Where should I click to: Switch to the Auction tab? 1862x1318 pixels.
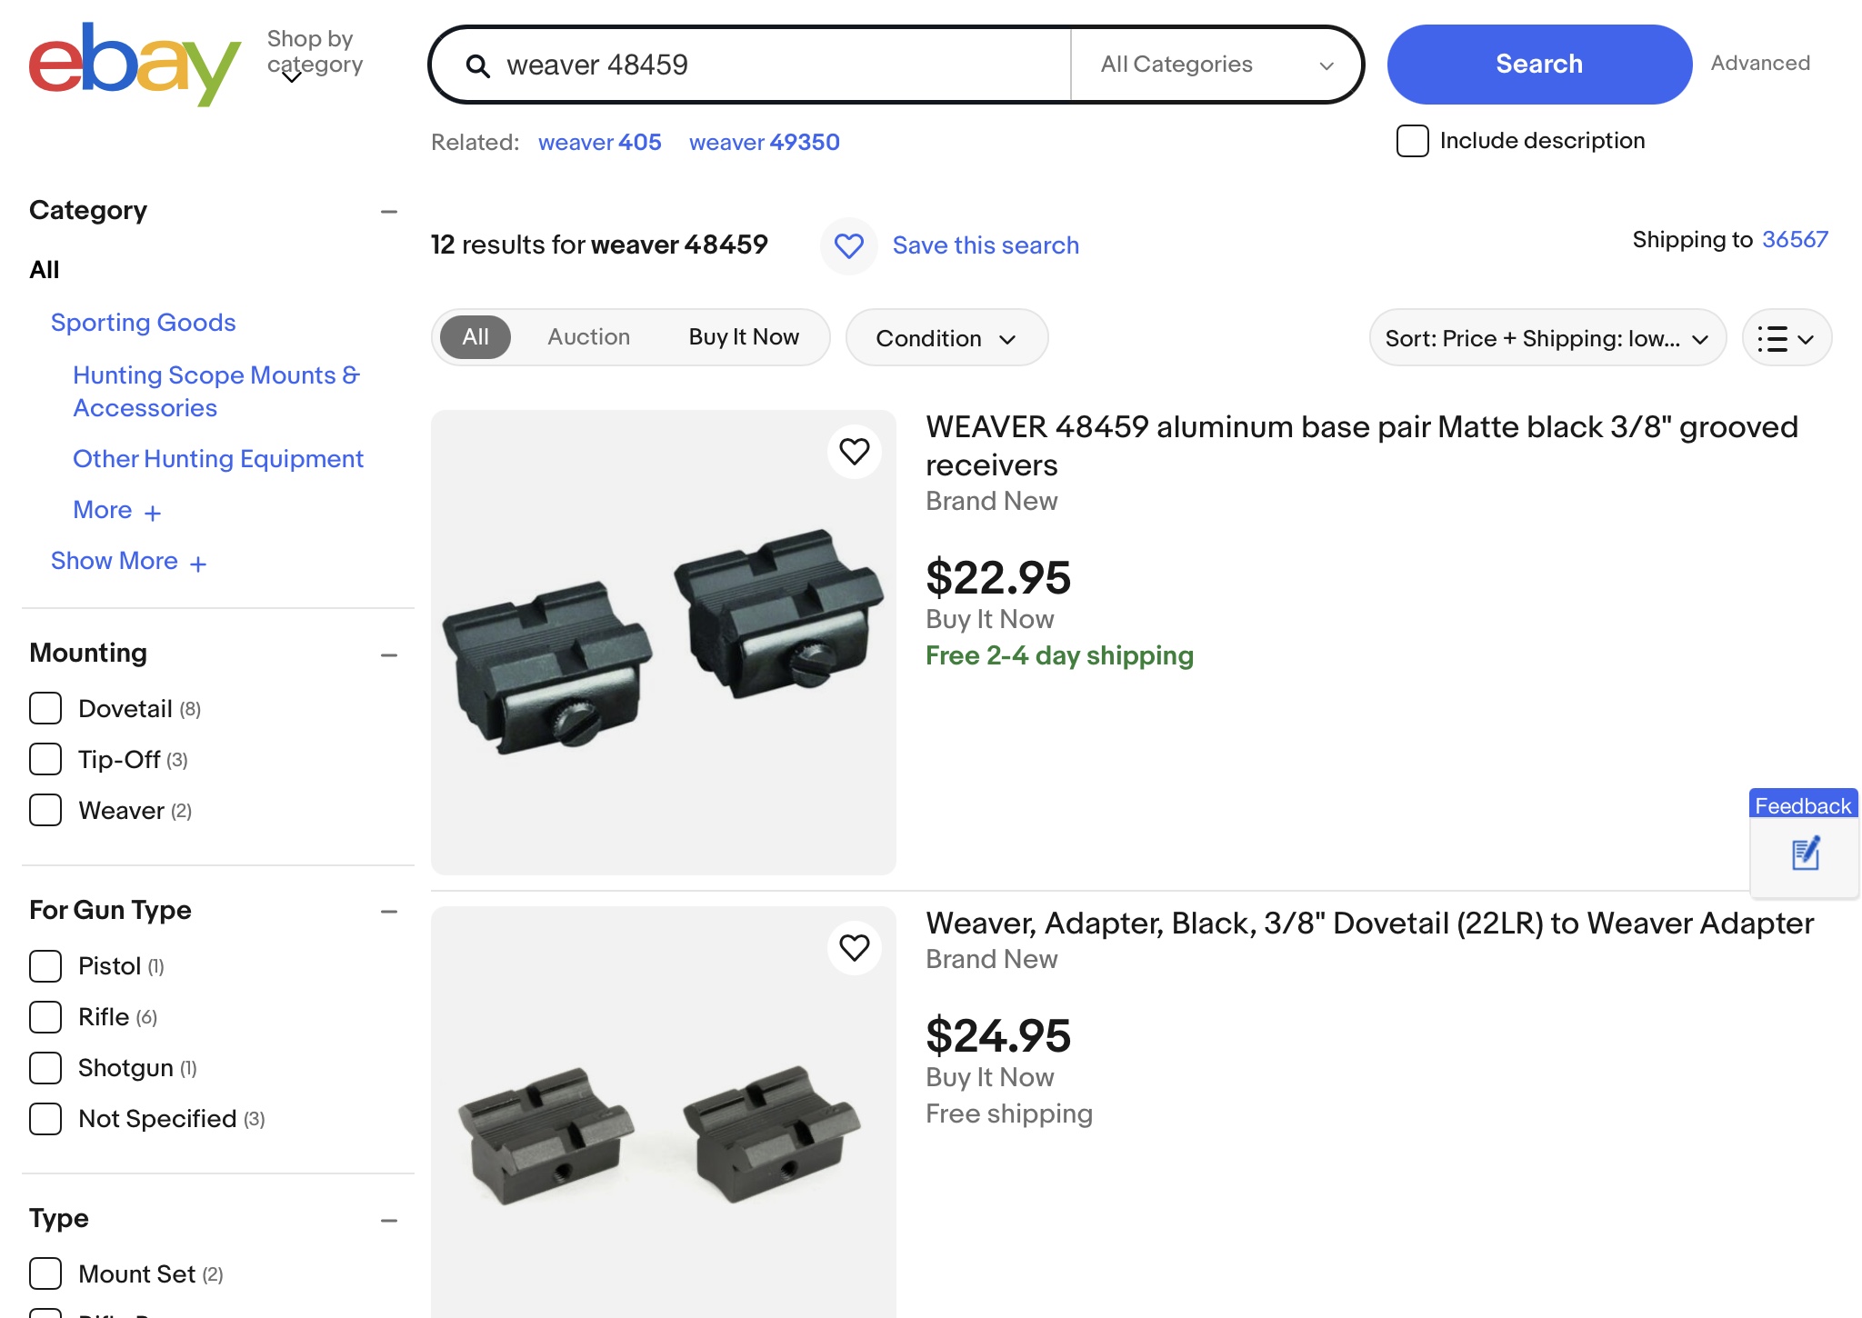pyautogui.click(x=588, y=337)
